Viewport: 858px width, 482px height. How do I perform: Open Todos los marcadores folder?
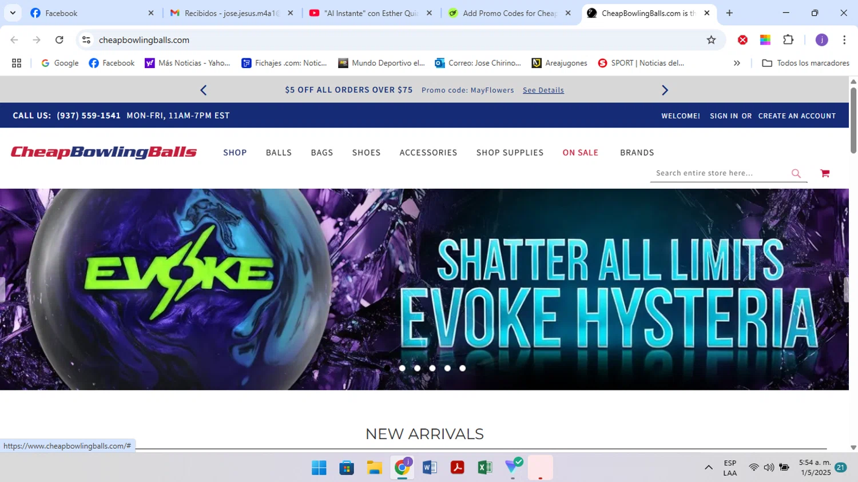805,63
